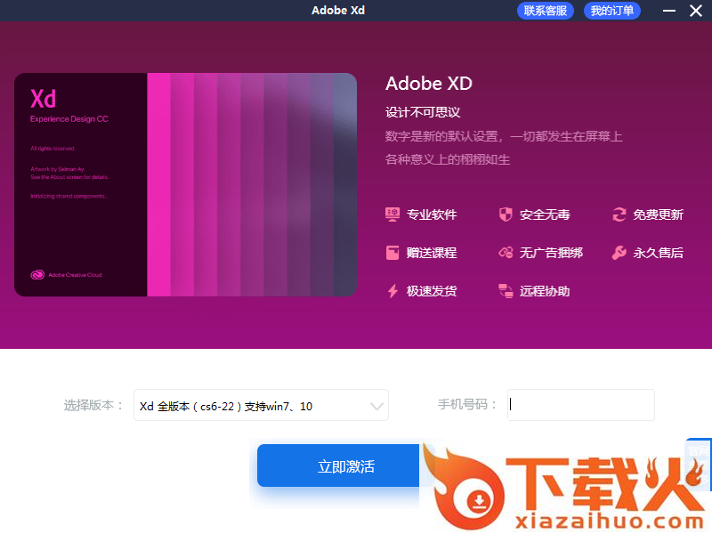
Task: Click the 专业软件 feature label
Action: pos(432,214)
